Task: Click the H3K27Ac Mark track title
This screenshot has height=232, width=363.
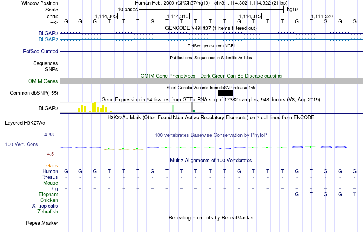Action: pos(211,117)
